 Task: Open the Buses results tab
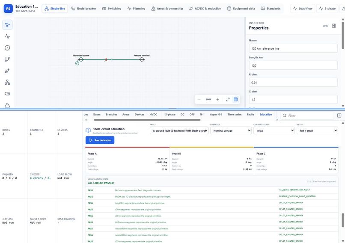[97, 115]
